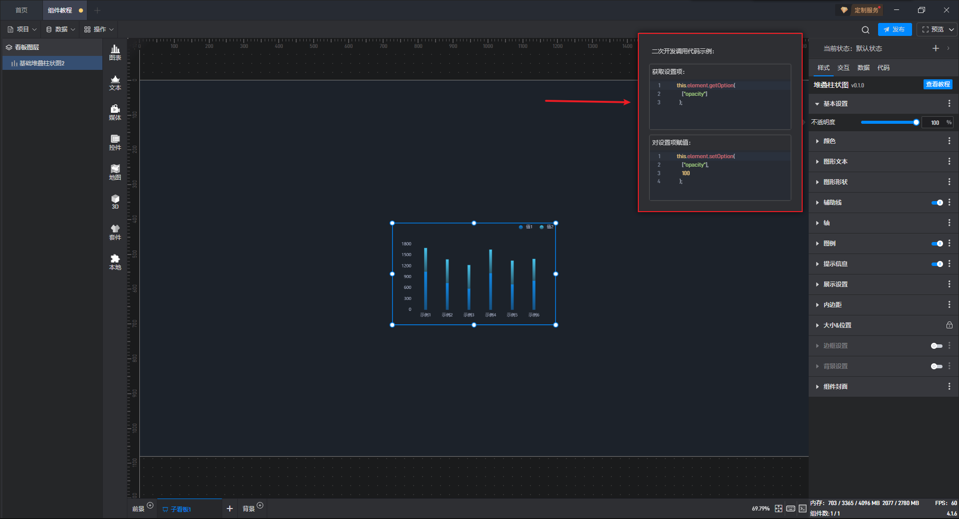Switch to the 代码 code tab
Viewport: 959px width, 519px height.
click(883, 68)
